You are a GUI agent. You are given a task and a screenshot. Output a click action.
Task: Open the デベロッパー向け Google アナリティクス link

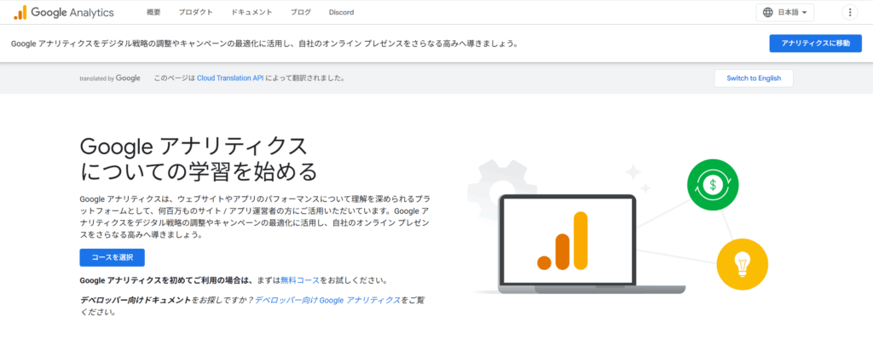[x=327, y=300]
